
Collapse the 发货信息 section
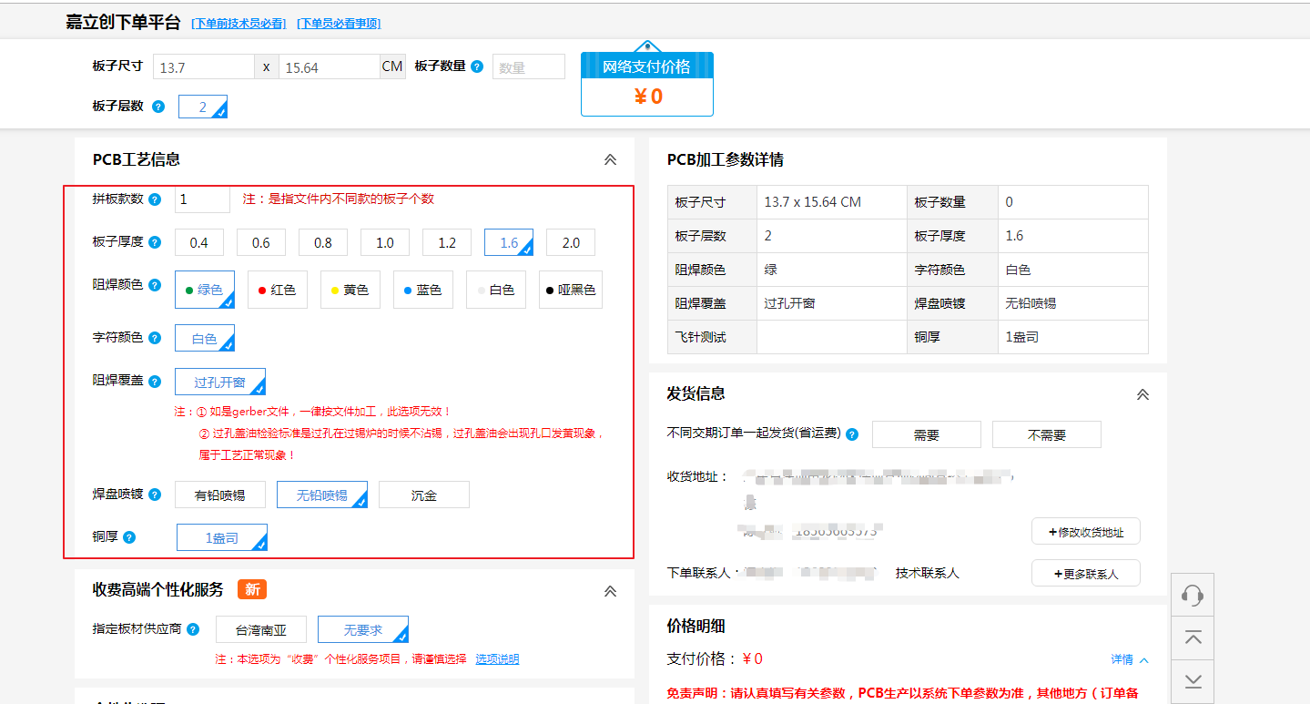[1142, 394]
